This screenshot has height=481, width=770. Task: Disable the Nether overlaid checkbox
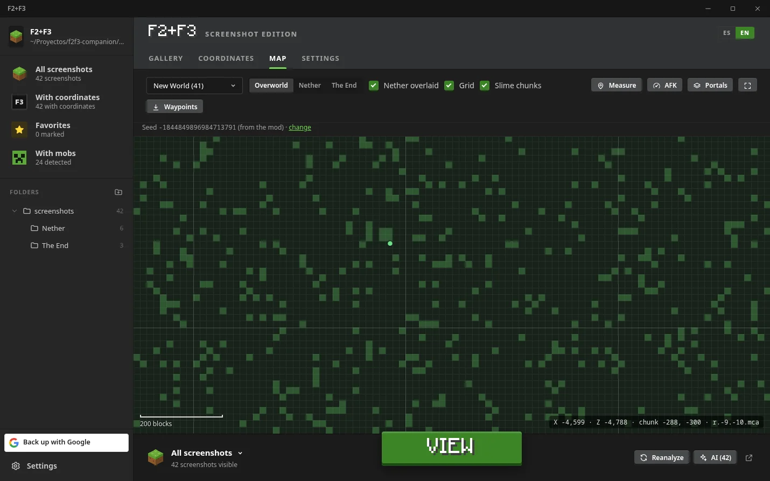point(374,86)
